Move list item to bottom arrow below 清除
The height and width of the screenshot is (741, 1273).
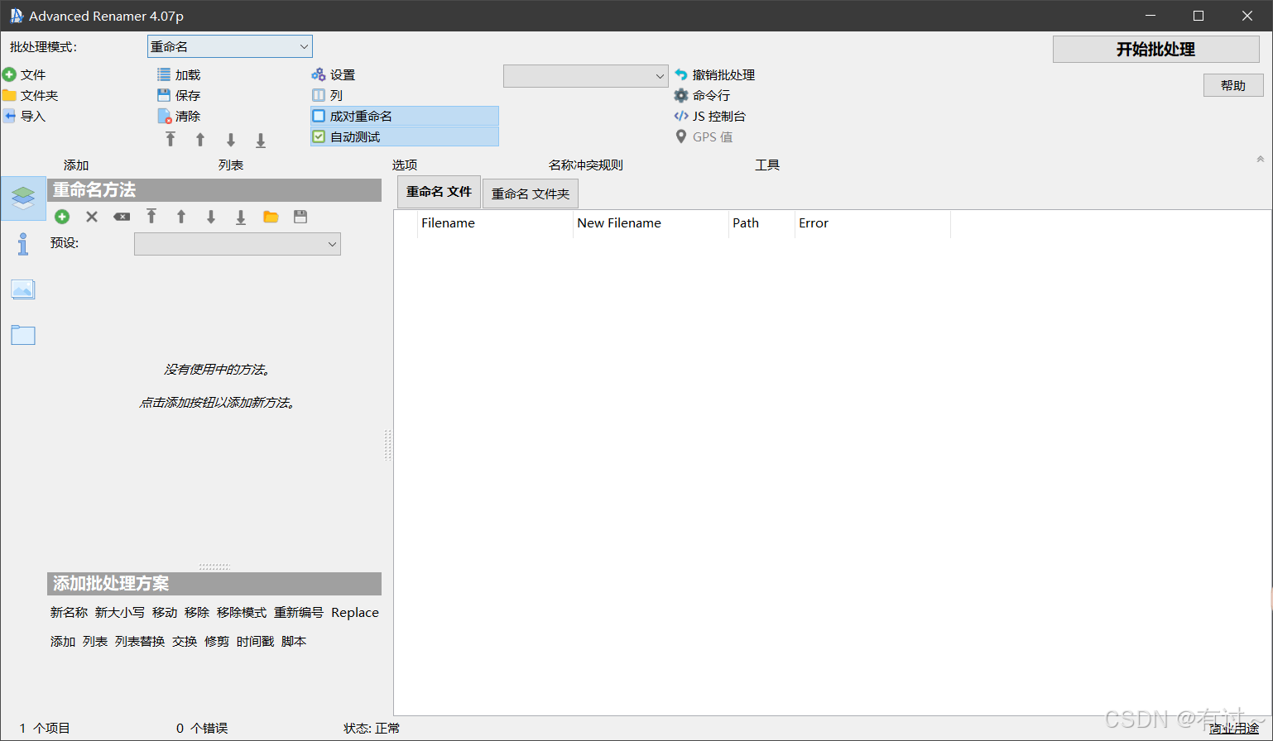261,140
